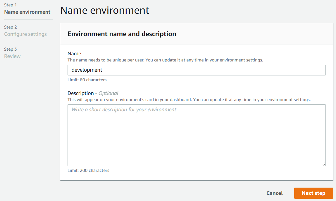Click the Step 3 label text

11,49
